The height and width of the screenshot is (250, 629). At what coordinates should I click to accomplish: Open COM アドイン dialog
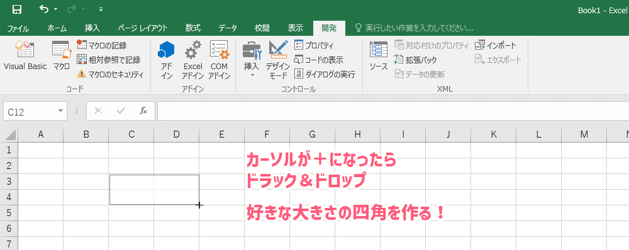pos(219,60)
